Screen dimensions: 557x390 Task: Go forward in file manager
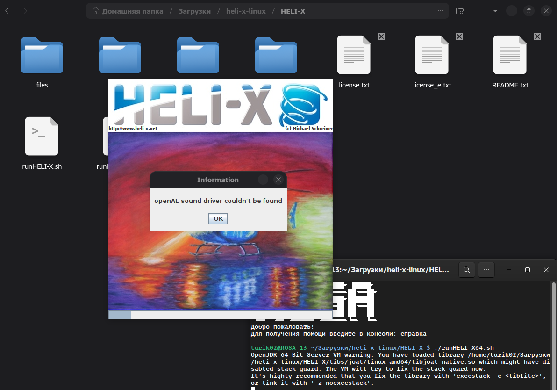pos(25,11)
